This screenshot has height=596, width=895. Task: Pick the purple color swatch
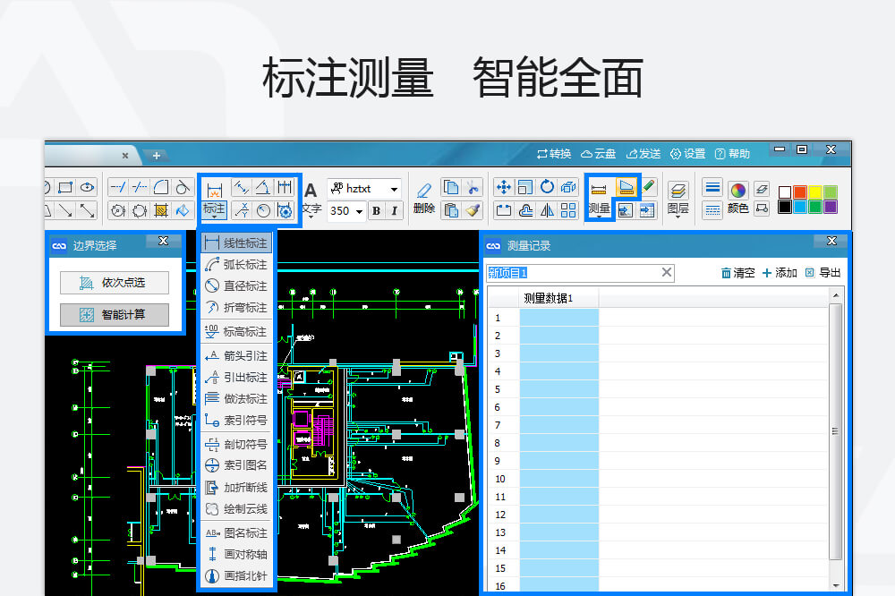pos(831,207)
